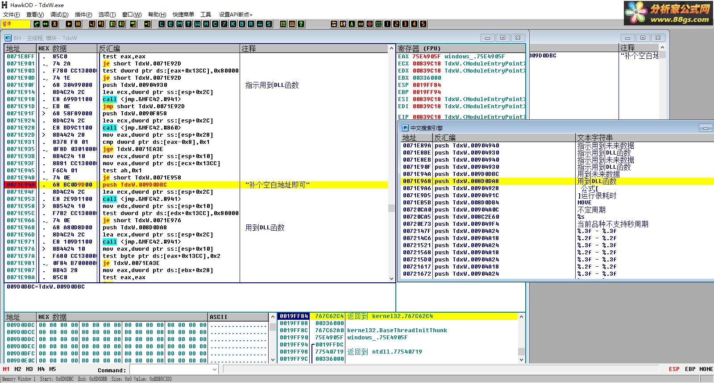This screenshot has width=714, height=383.
Task: Open the Threads window via T icon
Action: [188, 24]
